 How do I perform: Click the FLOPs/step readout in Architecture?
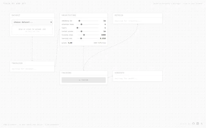(99, 43)
